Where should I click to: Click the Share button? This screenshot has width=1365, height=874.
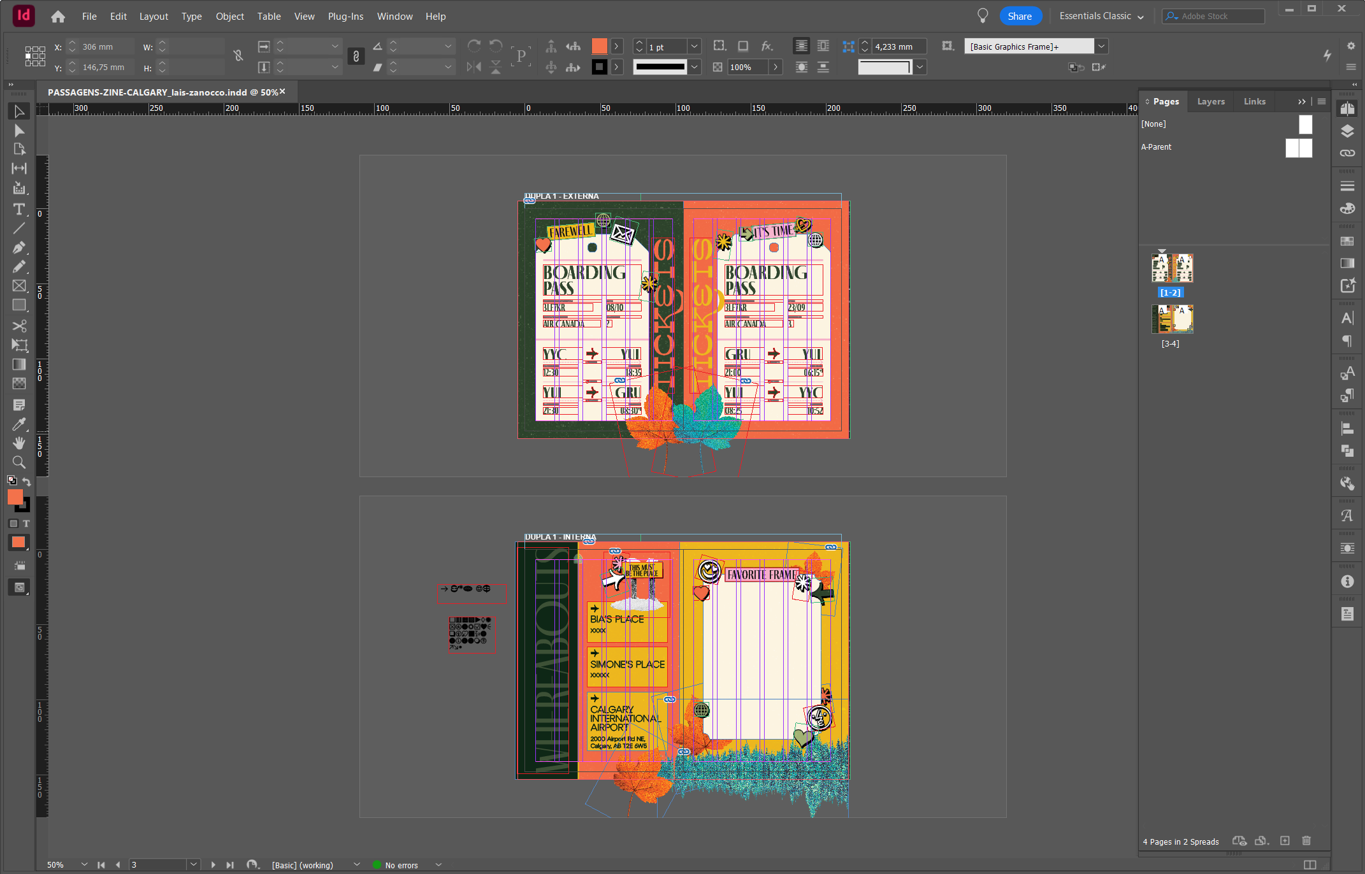click(1020, 17)
